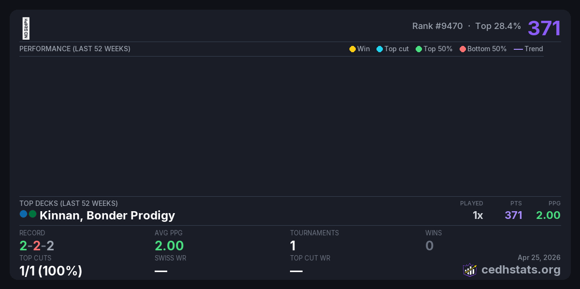Click the NO GLYPH placeholder avatar image

point(26,29)
